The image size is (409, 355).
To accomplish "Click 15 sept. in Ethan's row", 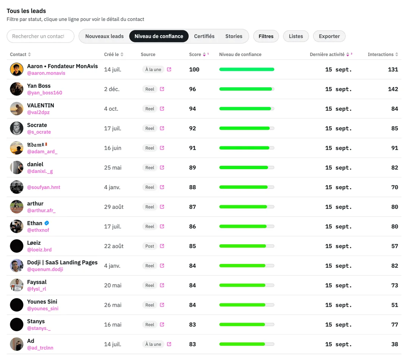I will pos(338,226).
